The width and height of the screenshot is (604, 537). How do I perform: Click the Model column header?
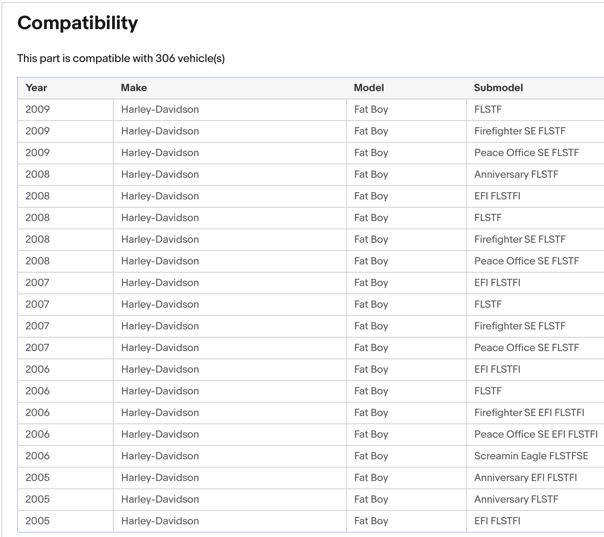click(x=369, y=88)
